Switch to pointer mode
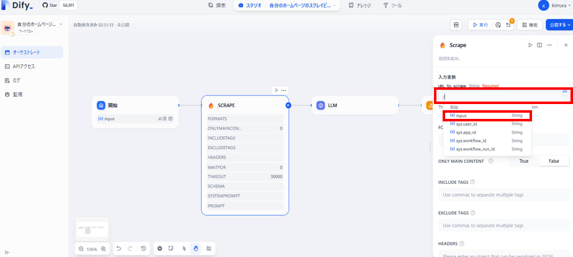Viewport: 573px width, 257px height. [x=184, y=248]
